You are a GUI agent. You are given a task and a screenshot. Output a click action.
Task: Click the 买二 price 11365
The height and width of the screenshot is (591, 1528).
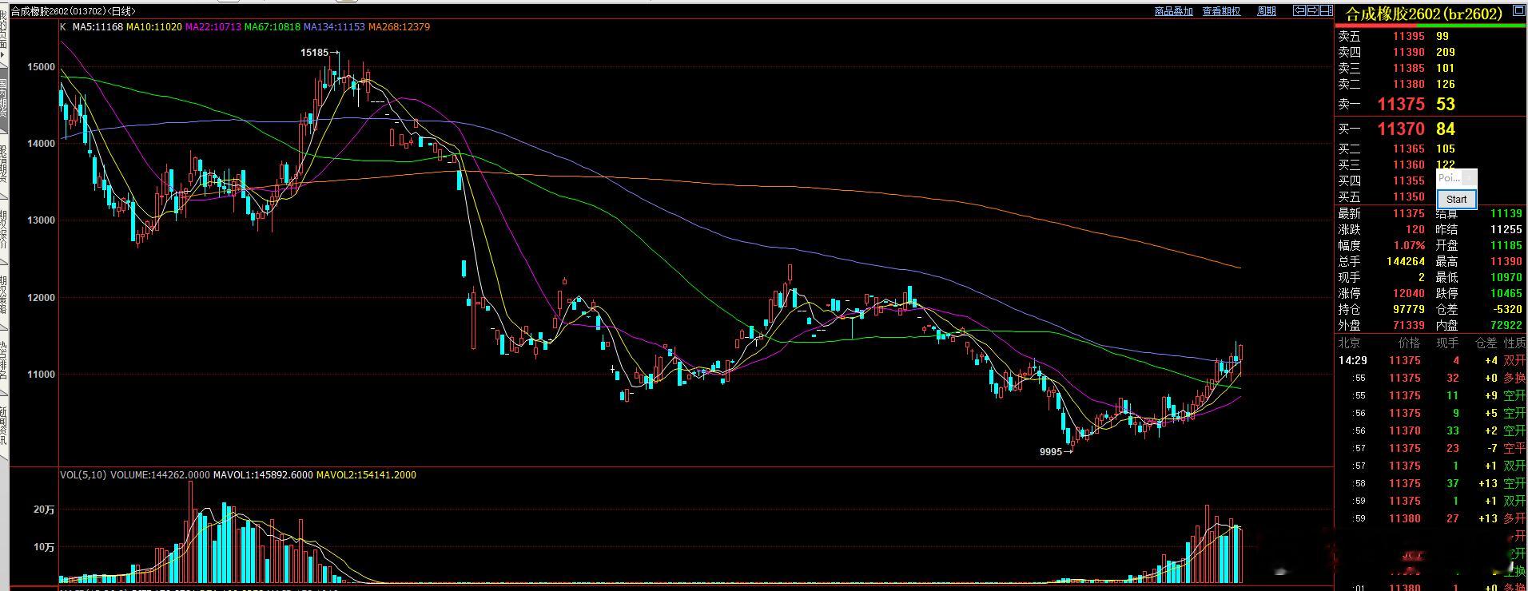(1408, 149)
